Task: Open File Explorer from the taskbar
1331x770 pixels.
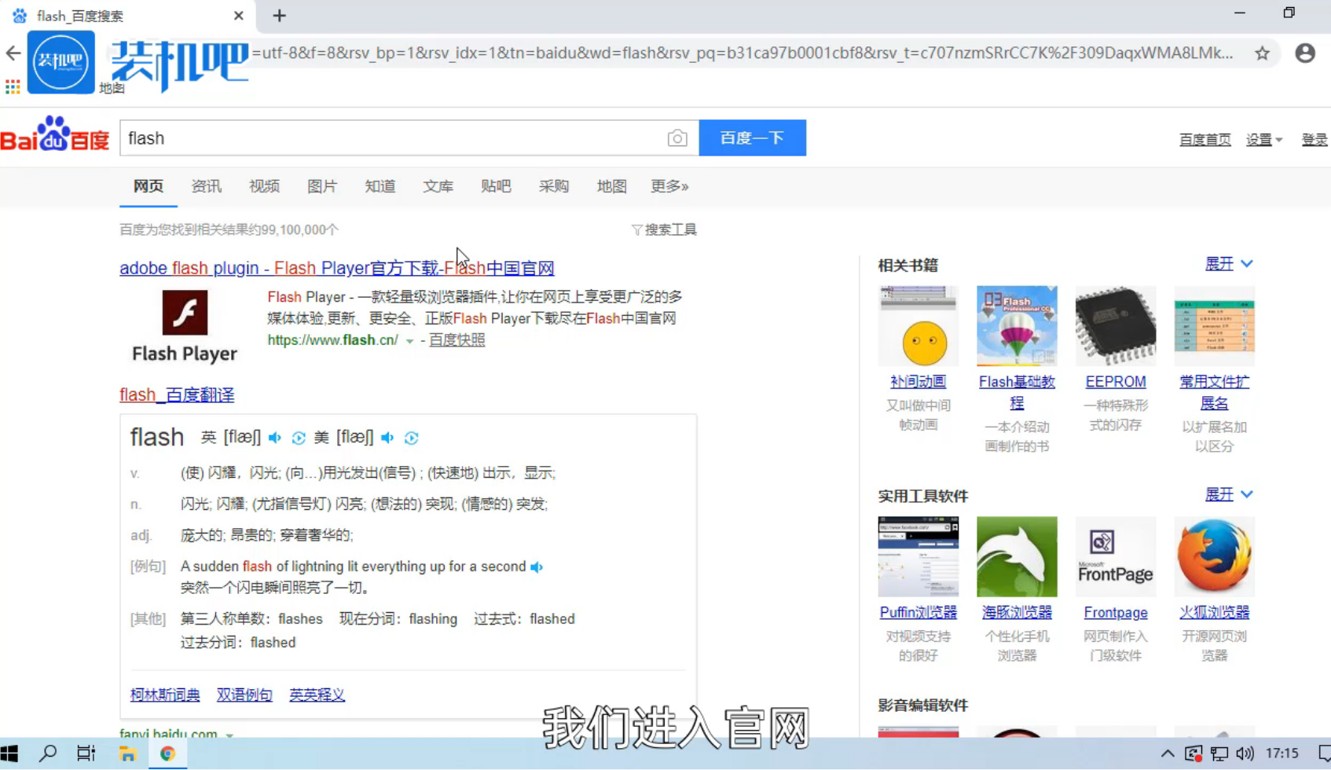Action: coord(127,753)
